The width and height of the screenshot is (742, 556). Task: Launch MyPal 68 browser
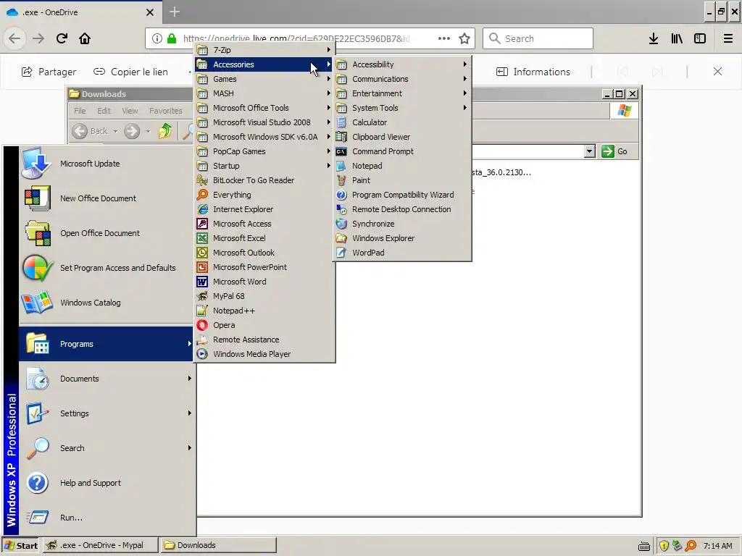[x=264, y=296]
